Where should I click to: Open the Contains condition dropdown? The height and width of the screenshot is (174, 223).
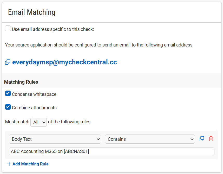click(150, 139)
